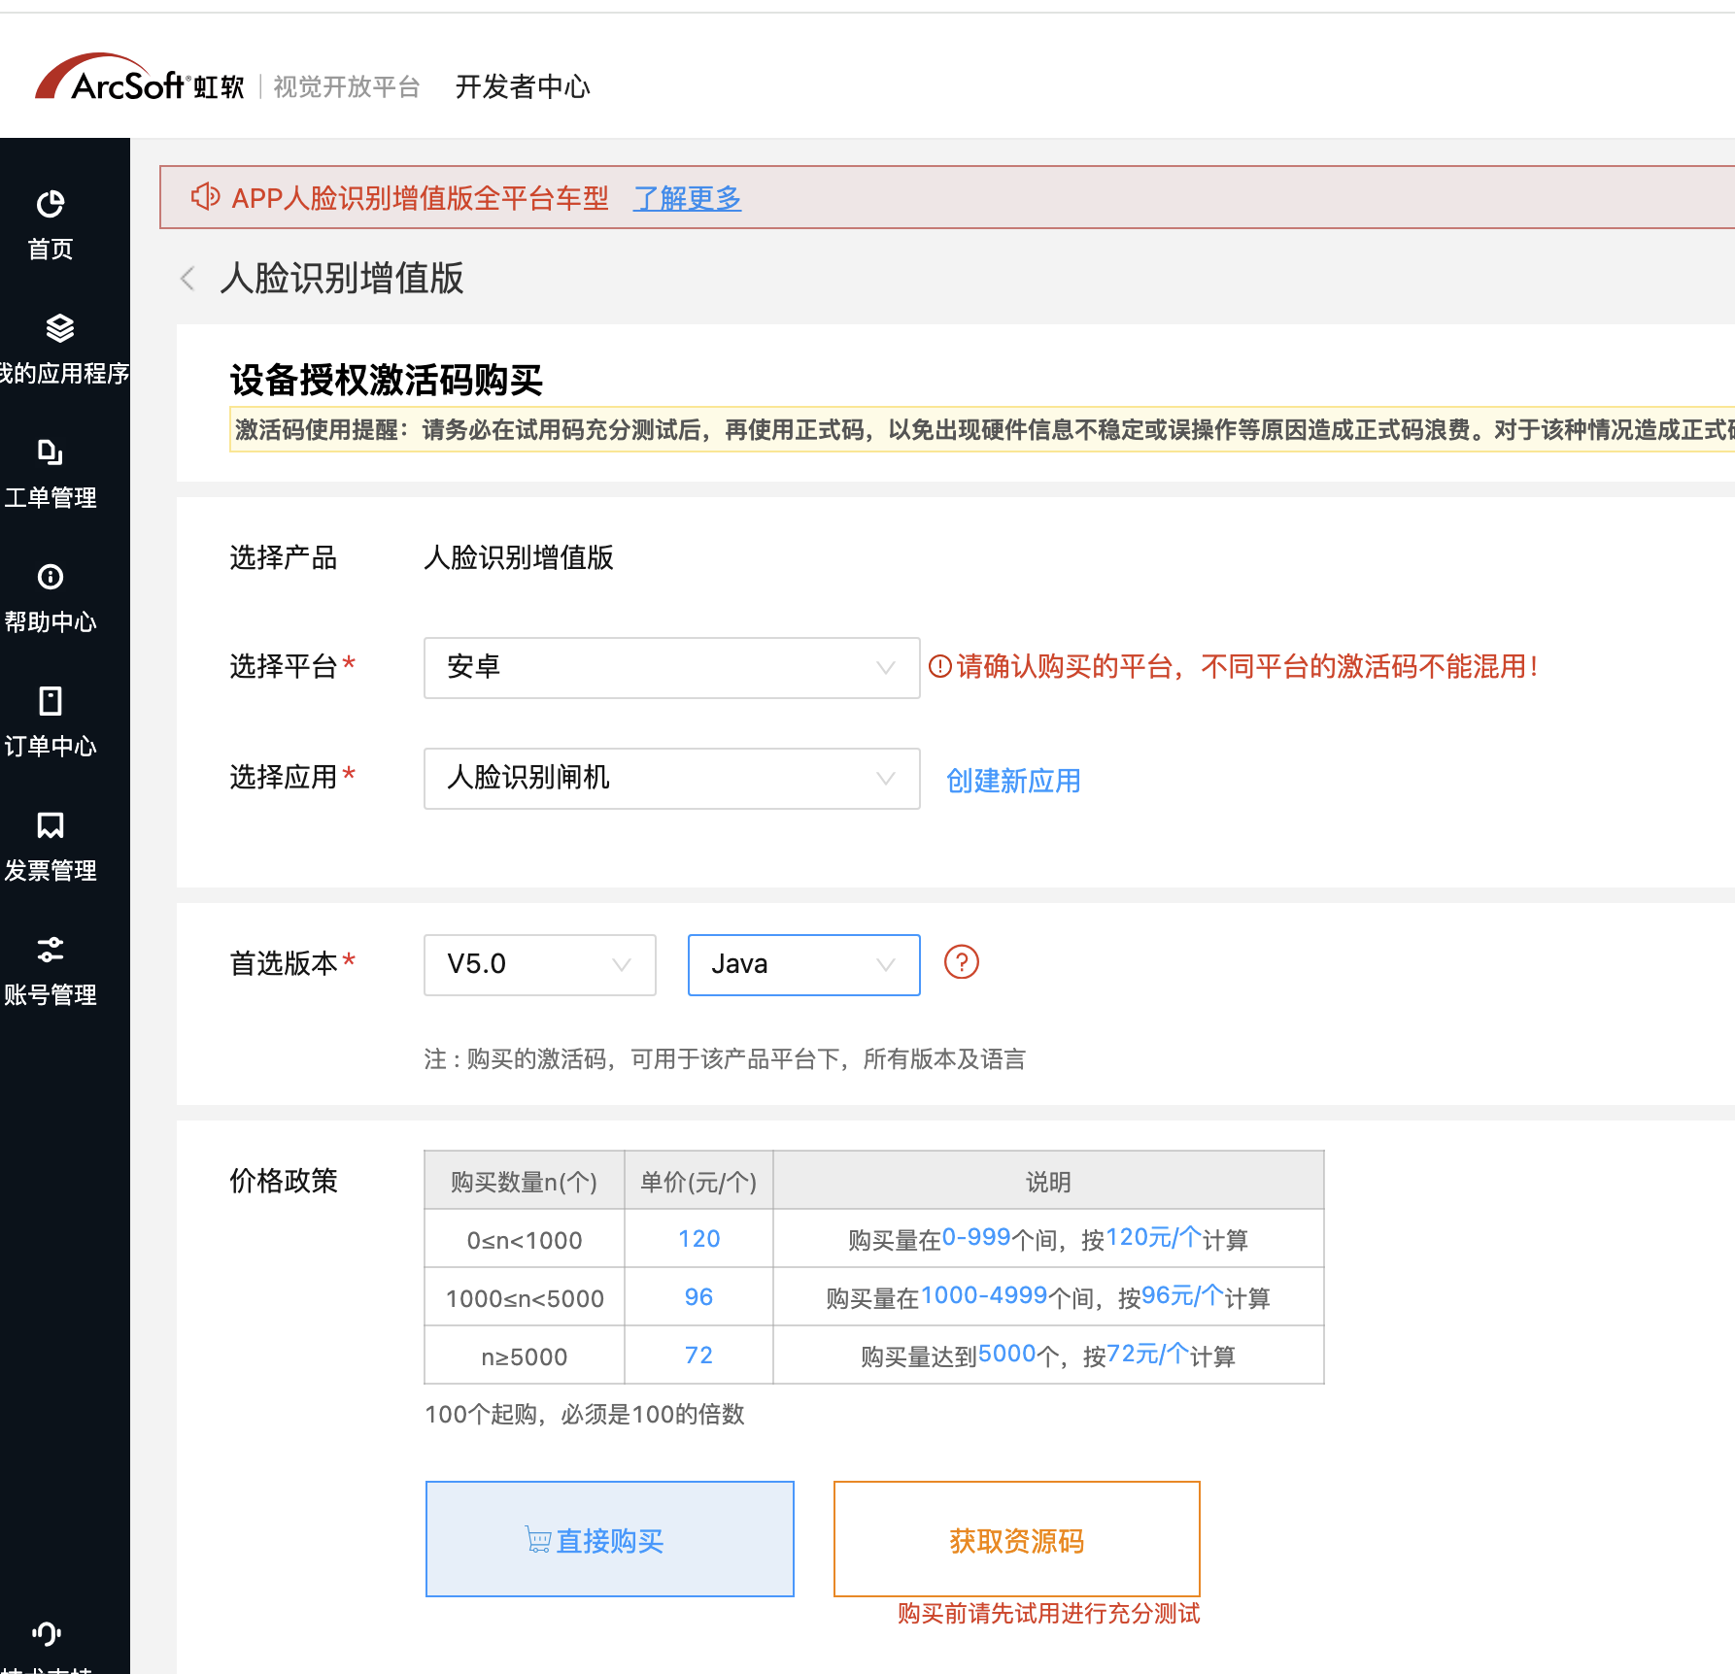Open the 首页 home icon in sidebar
This screenshot has width=1735, height=1674.
tap(51, 204)
